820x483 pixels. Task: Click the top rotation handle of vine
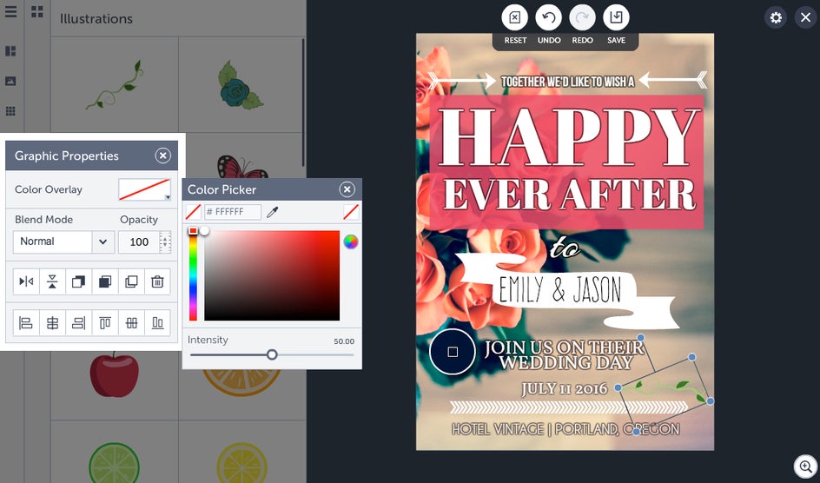point(641,338)
